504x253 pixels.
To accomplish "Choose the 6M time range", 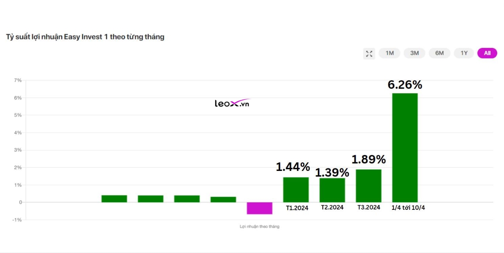I will [439, 53].
